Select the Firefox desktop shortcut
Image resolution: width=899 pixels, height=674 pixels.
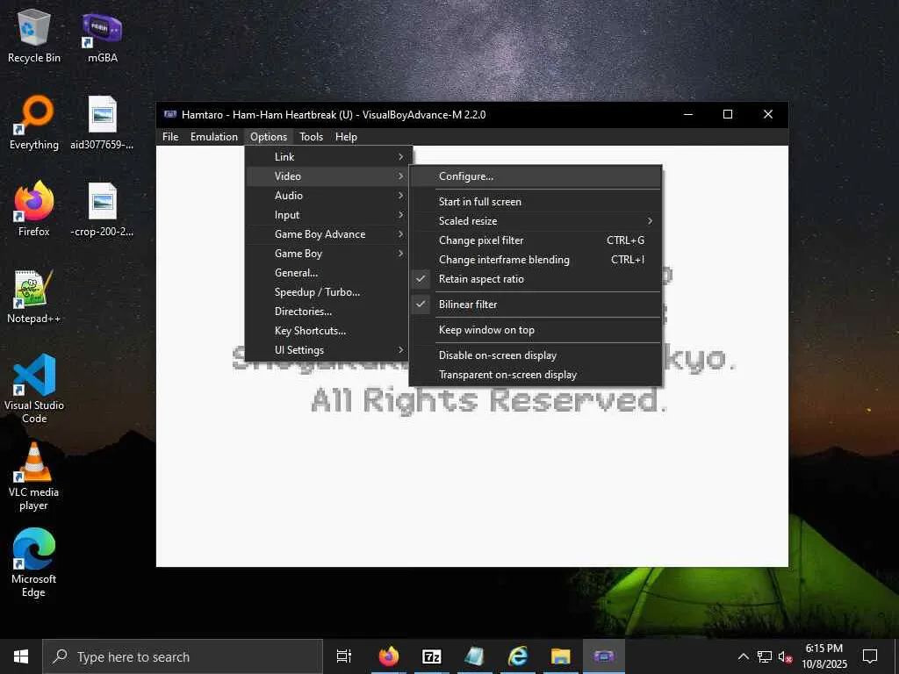click(34, 210)
